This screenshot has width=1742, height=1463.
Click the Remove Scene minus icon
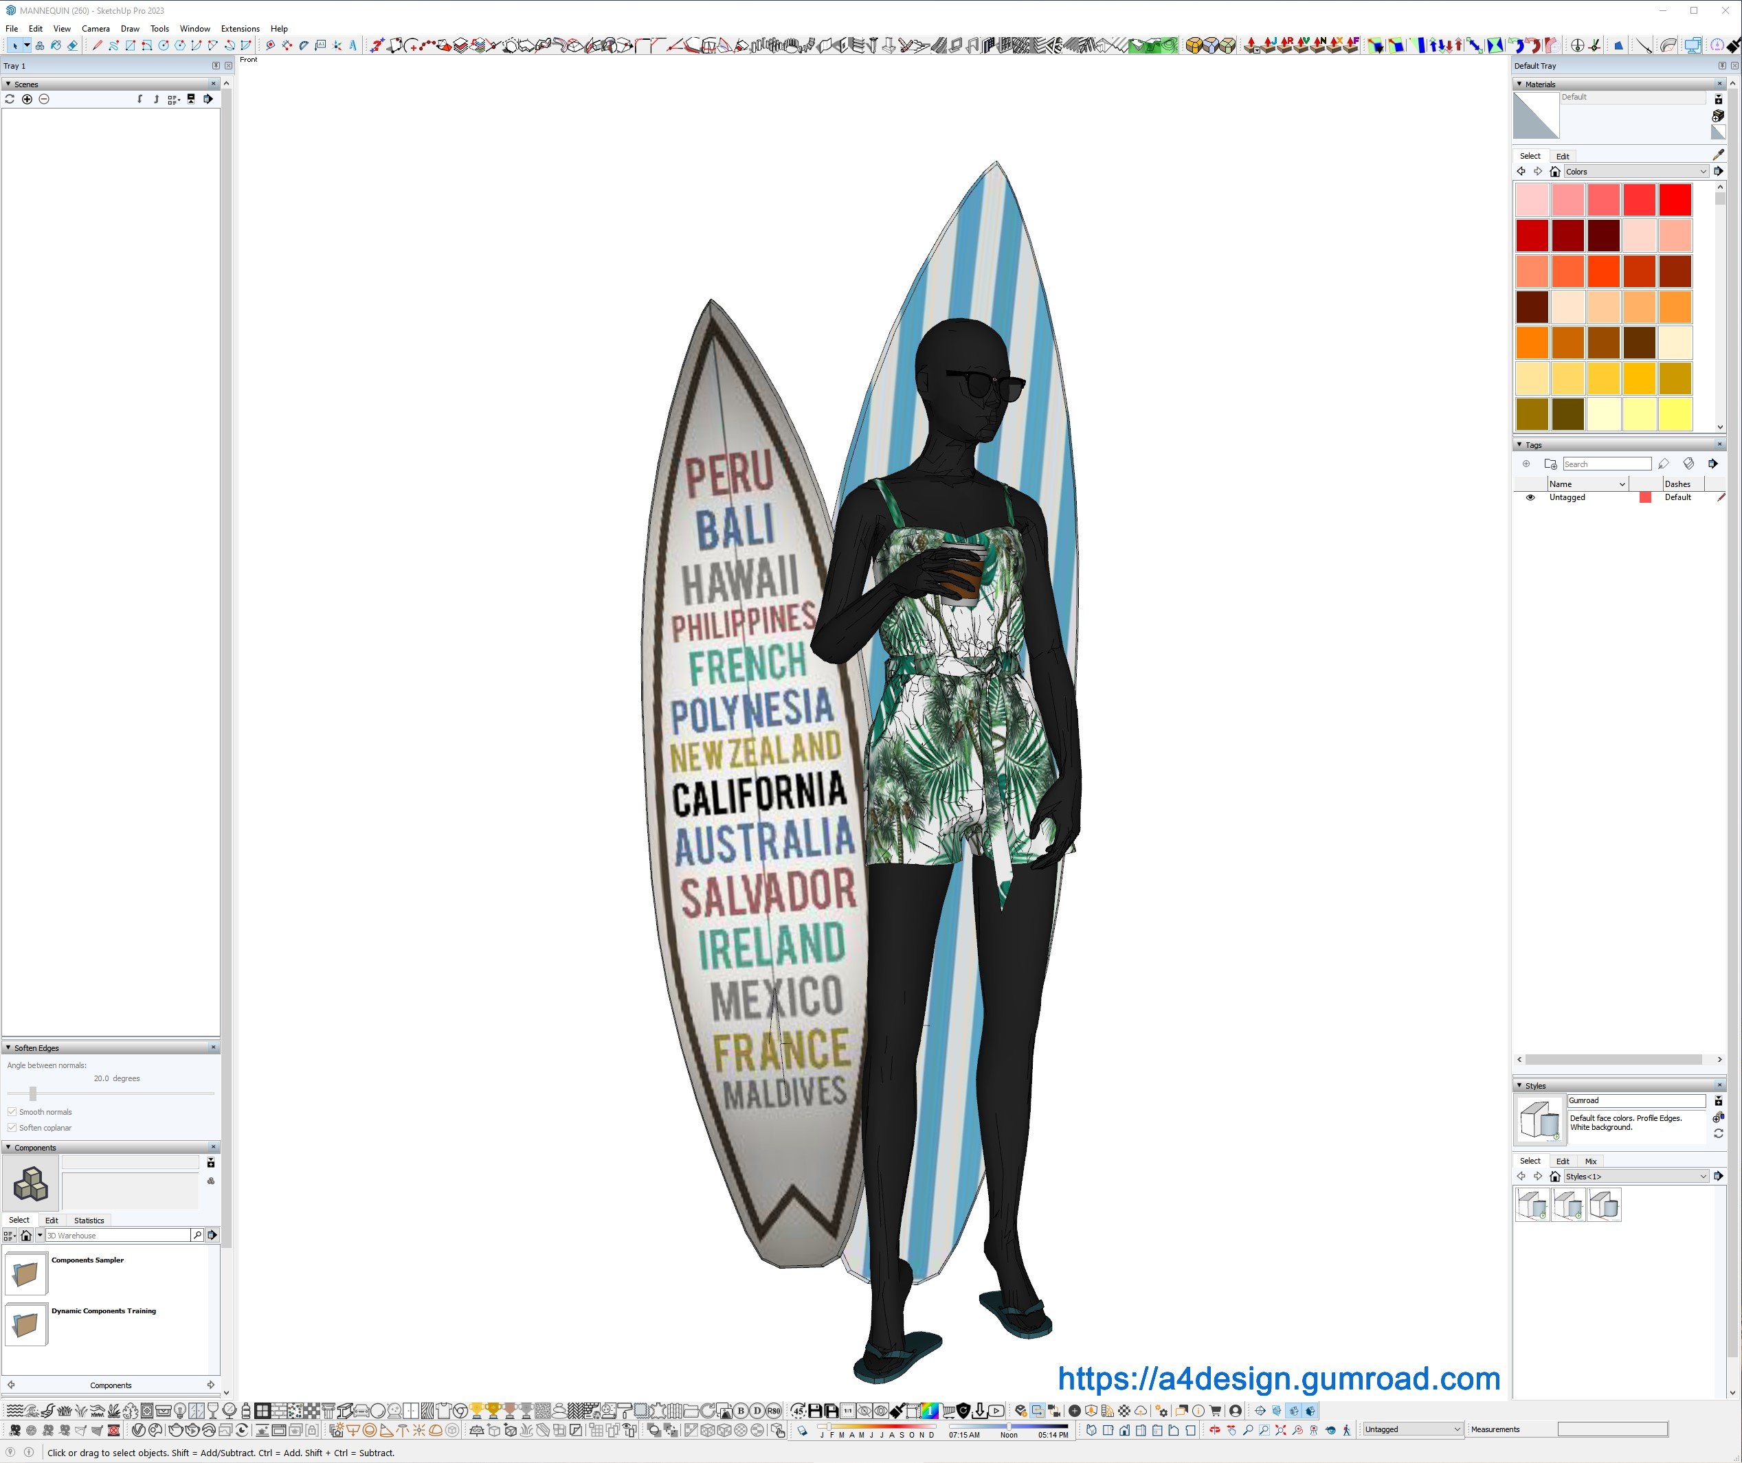point(44,100)
